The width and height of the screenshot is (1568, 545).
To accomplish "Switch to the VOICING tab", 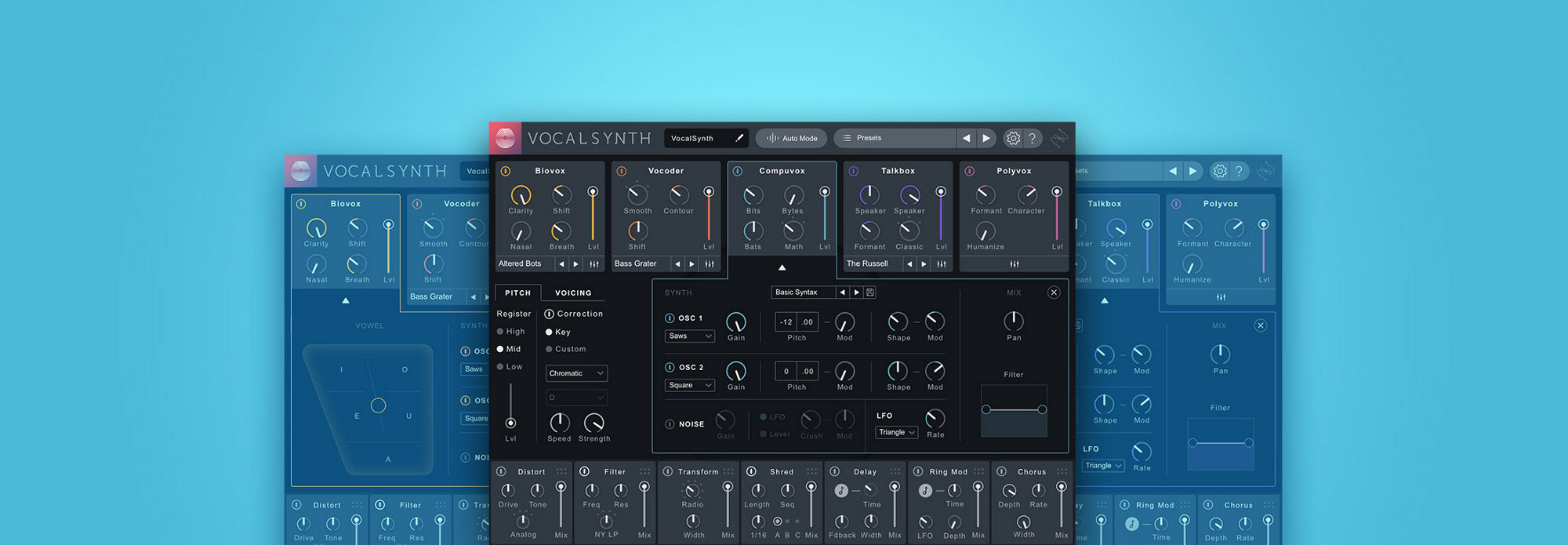I will pos(573,292).
